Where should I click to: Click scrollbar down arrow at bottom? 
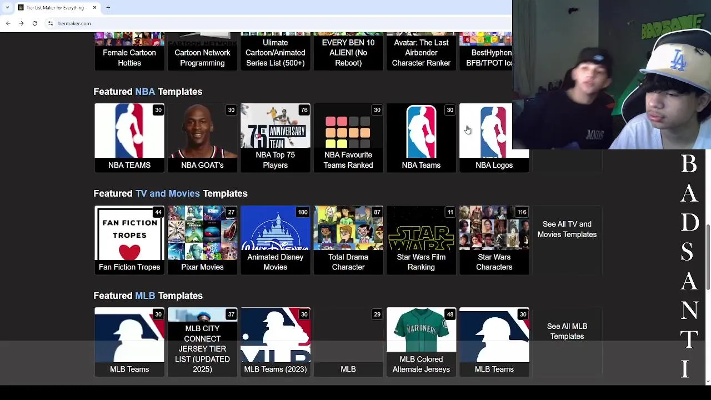tap(708, 382)
